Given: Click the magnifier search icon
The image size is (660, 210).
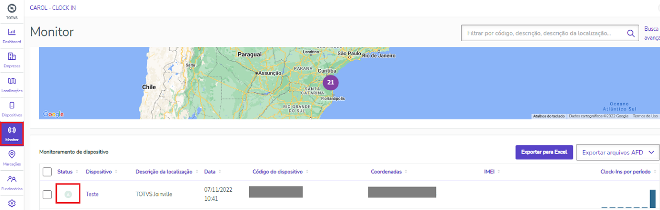Looking at the screenshot, I should click(x=631, y=33).
